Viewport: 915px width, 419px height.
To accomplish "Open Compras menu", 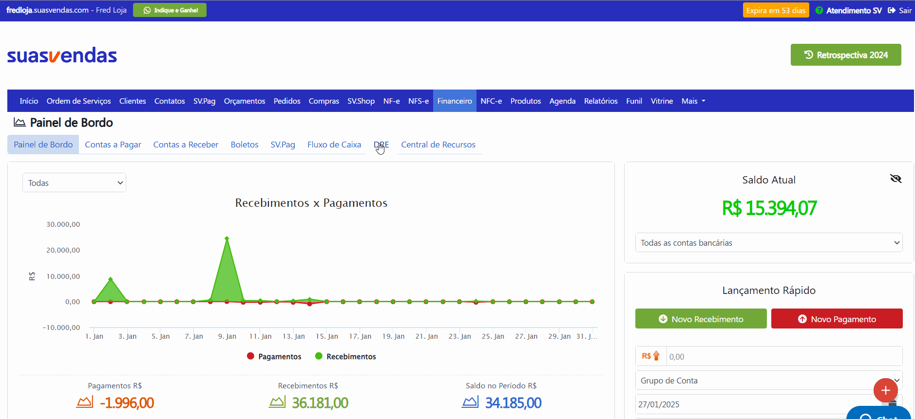I will [324, 101].
